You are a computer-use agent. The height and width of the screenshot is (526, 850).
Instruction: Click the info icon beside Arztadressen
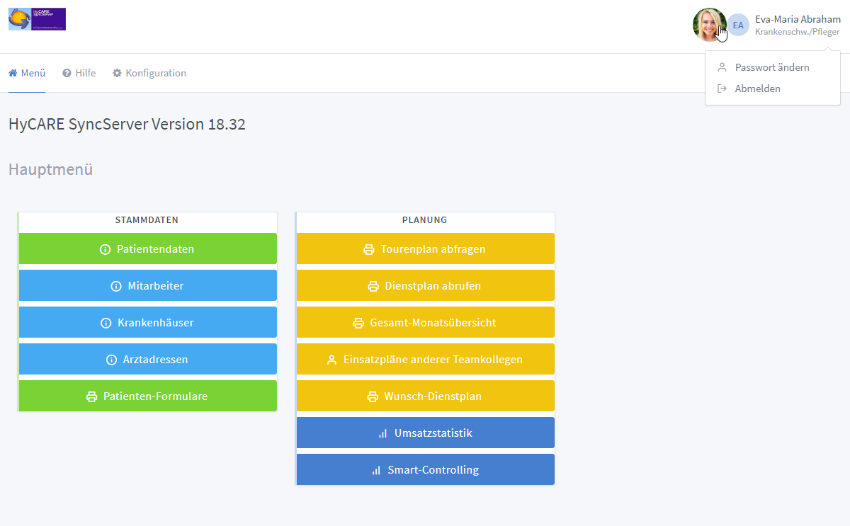click(111, 360)
